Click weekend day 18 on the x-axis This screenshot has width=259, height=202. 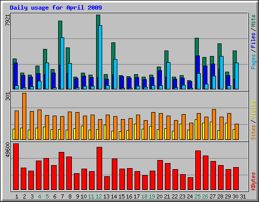(x=144, y=196)
